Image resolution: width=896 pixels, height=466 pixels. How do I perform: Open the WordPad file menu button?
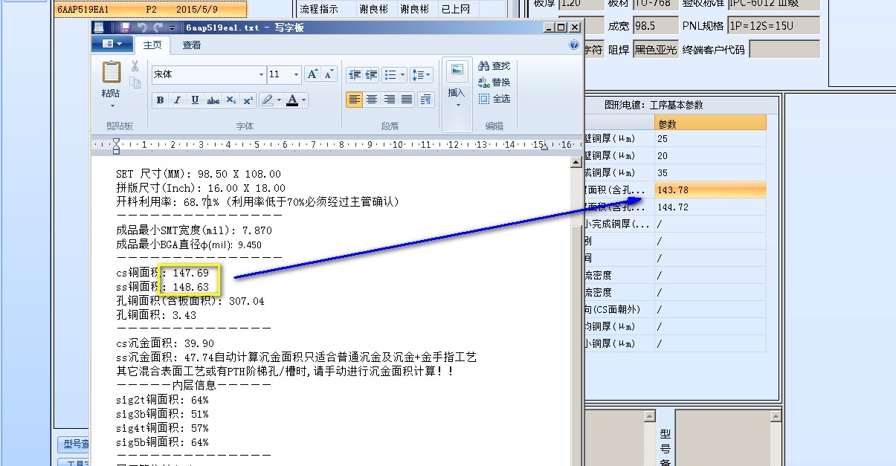point(112,44)
